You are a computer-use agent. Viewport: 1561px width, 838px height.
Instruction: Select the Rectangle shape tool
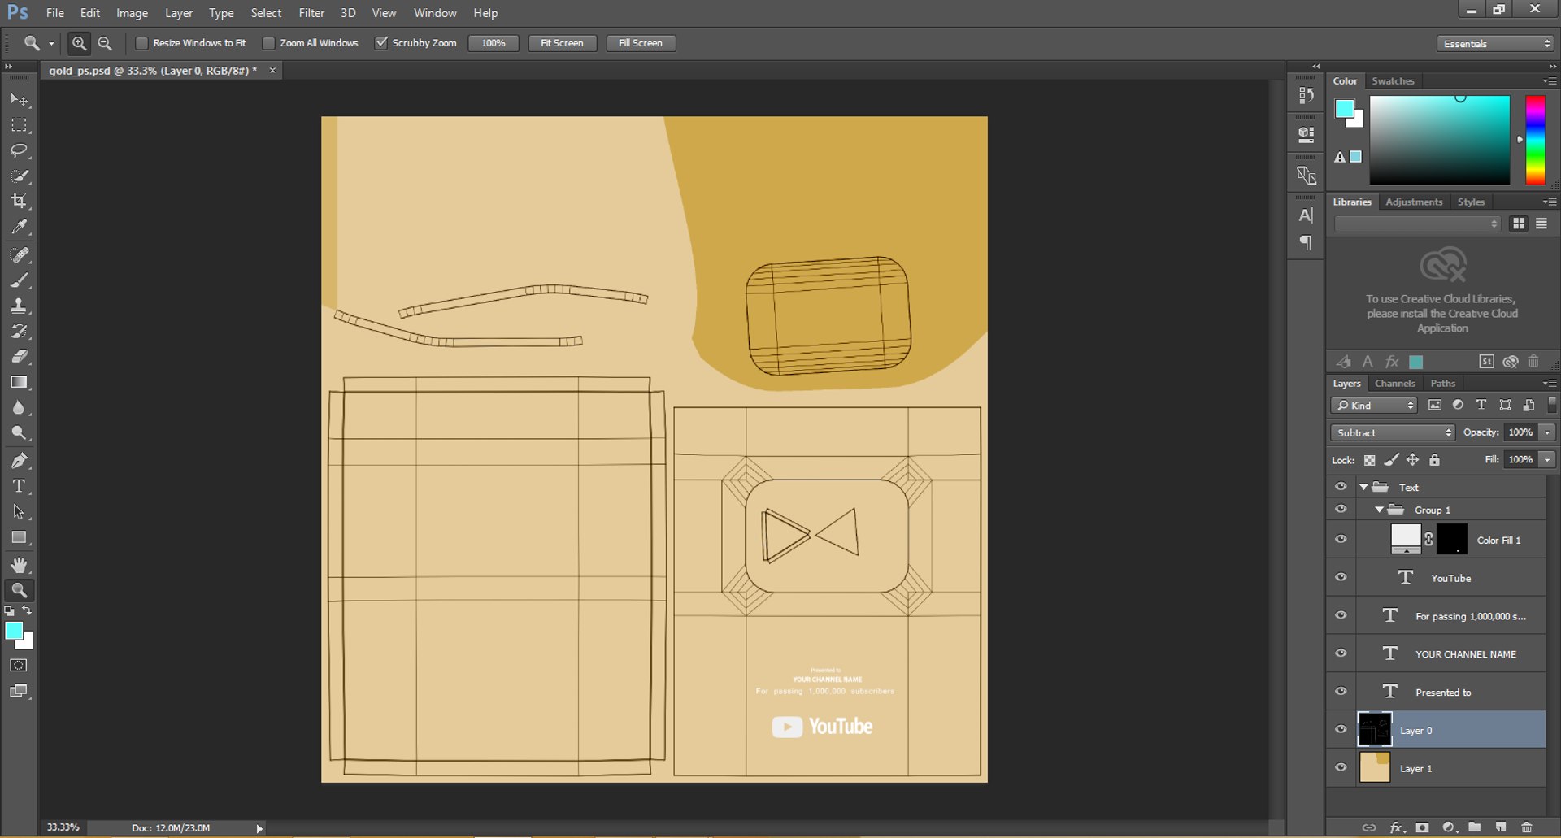tap(19, 537)
